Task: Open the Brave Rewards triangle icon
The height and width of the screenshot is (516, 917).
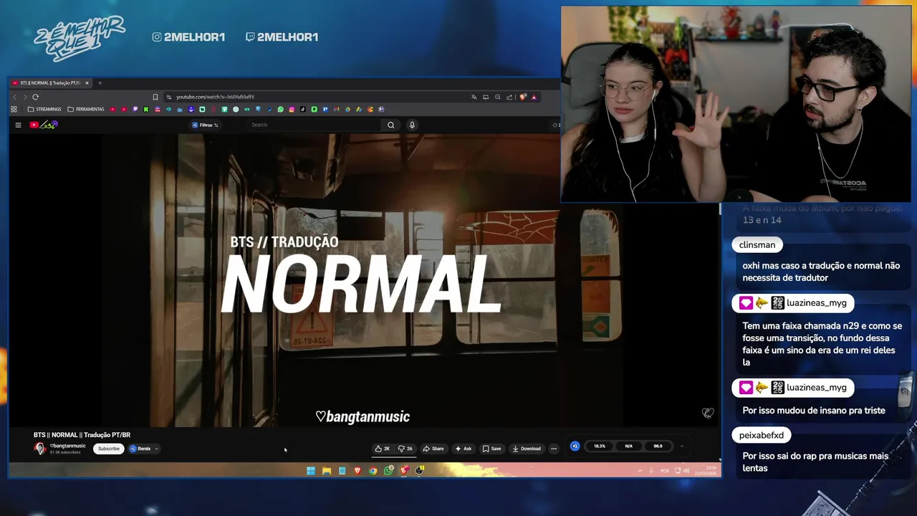Action: tap(534, 97)
